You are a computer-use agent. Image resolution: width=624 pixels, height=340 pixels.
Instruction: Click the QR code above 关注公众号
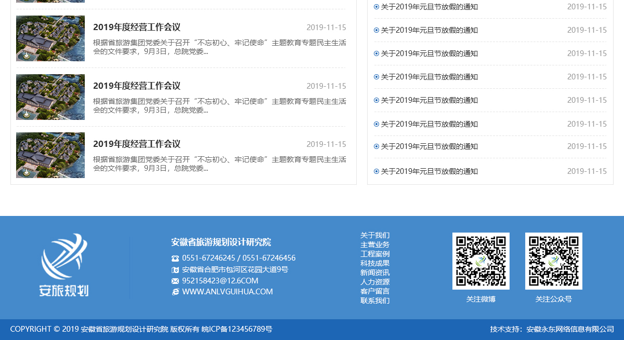click(x=553, y=261)
